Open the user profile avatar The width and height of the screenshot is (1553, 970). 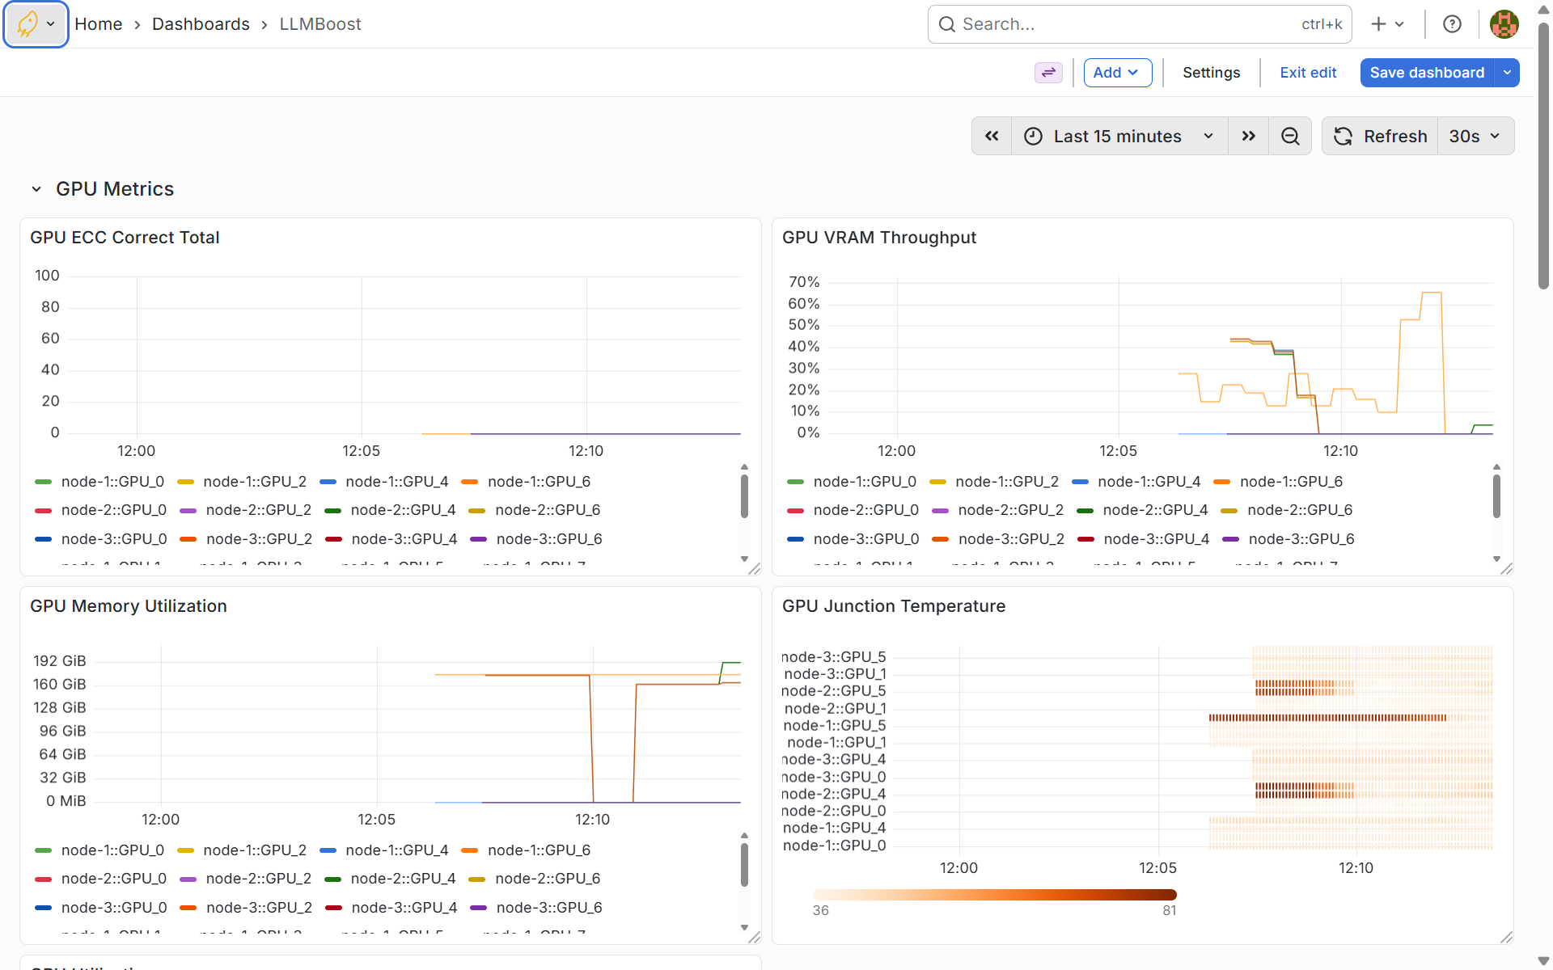click(x=1504, y=23)
